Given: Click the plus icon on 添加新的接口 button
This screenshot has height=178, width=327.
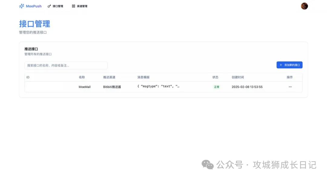Looking at the screenshot, I should 281,65.
